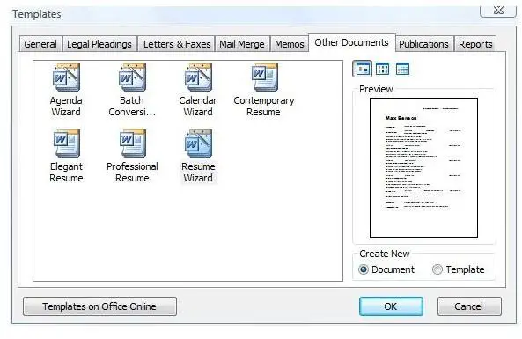Dismiss dialog with Cancel button
Image resolution: width=522 pixels, height=339 pixels.
coord(469,306)
